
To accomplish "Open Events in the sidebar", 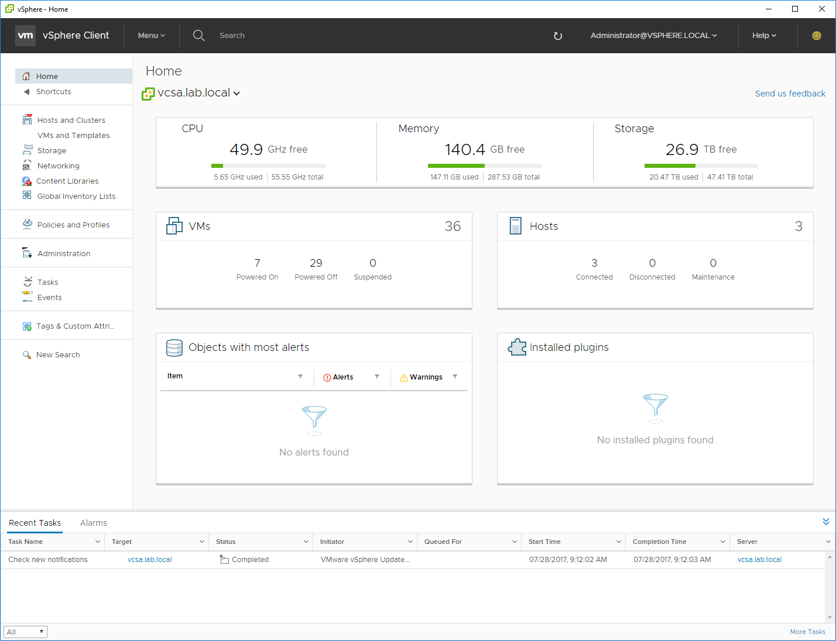I will pos(50,297).
